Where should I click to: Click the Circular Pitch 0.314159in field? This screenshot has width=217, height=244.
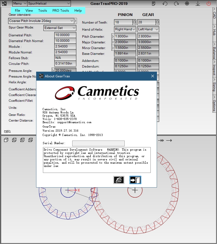[x=65, y=64]
